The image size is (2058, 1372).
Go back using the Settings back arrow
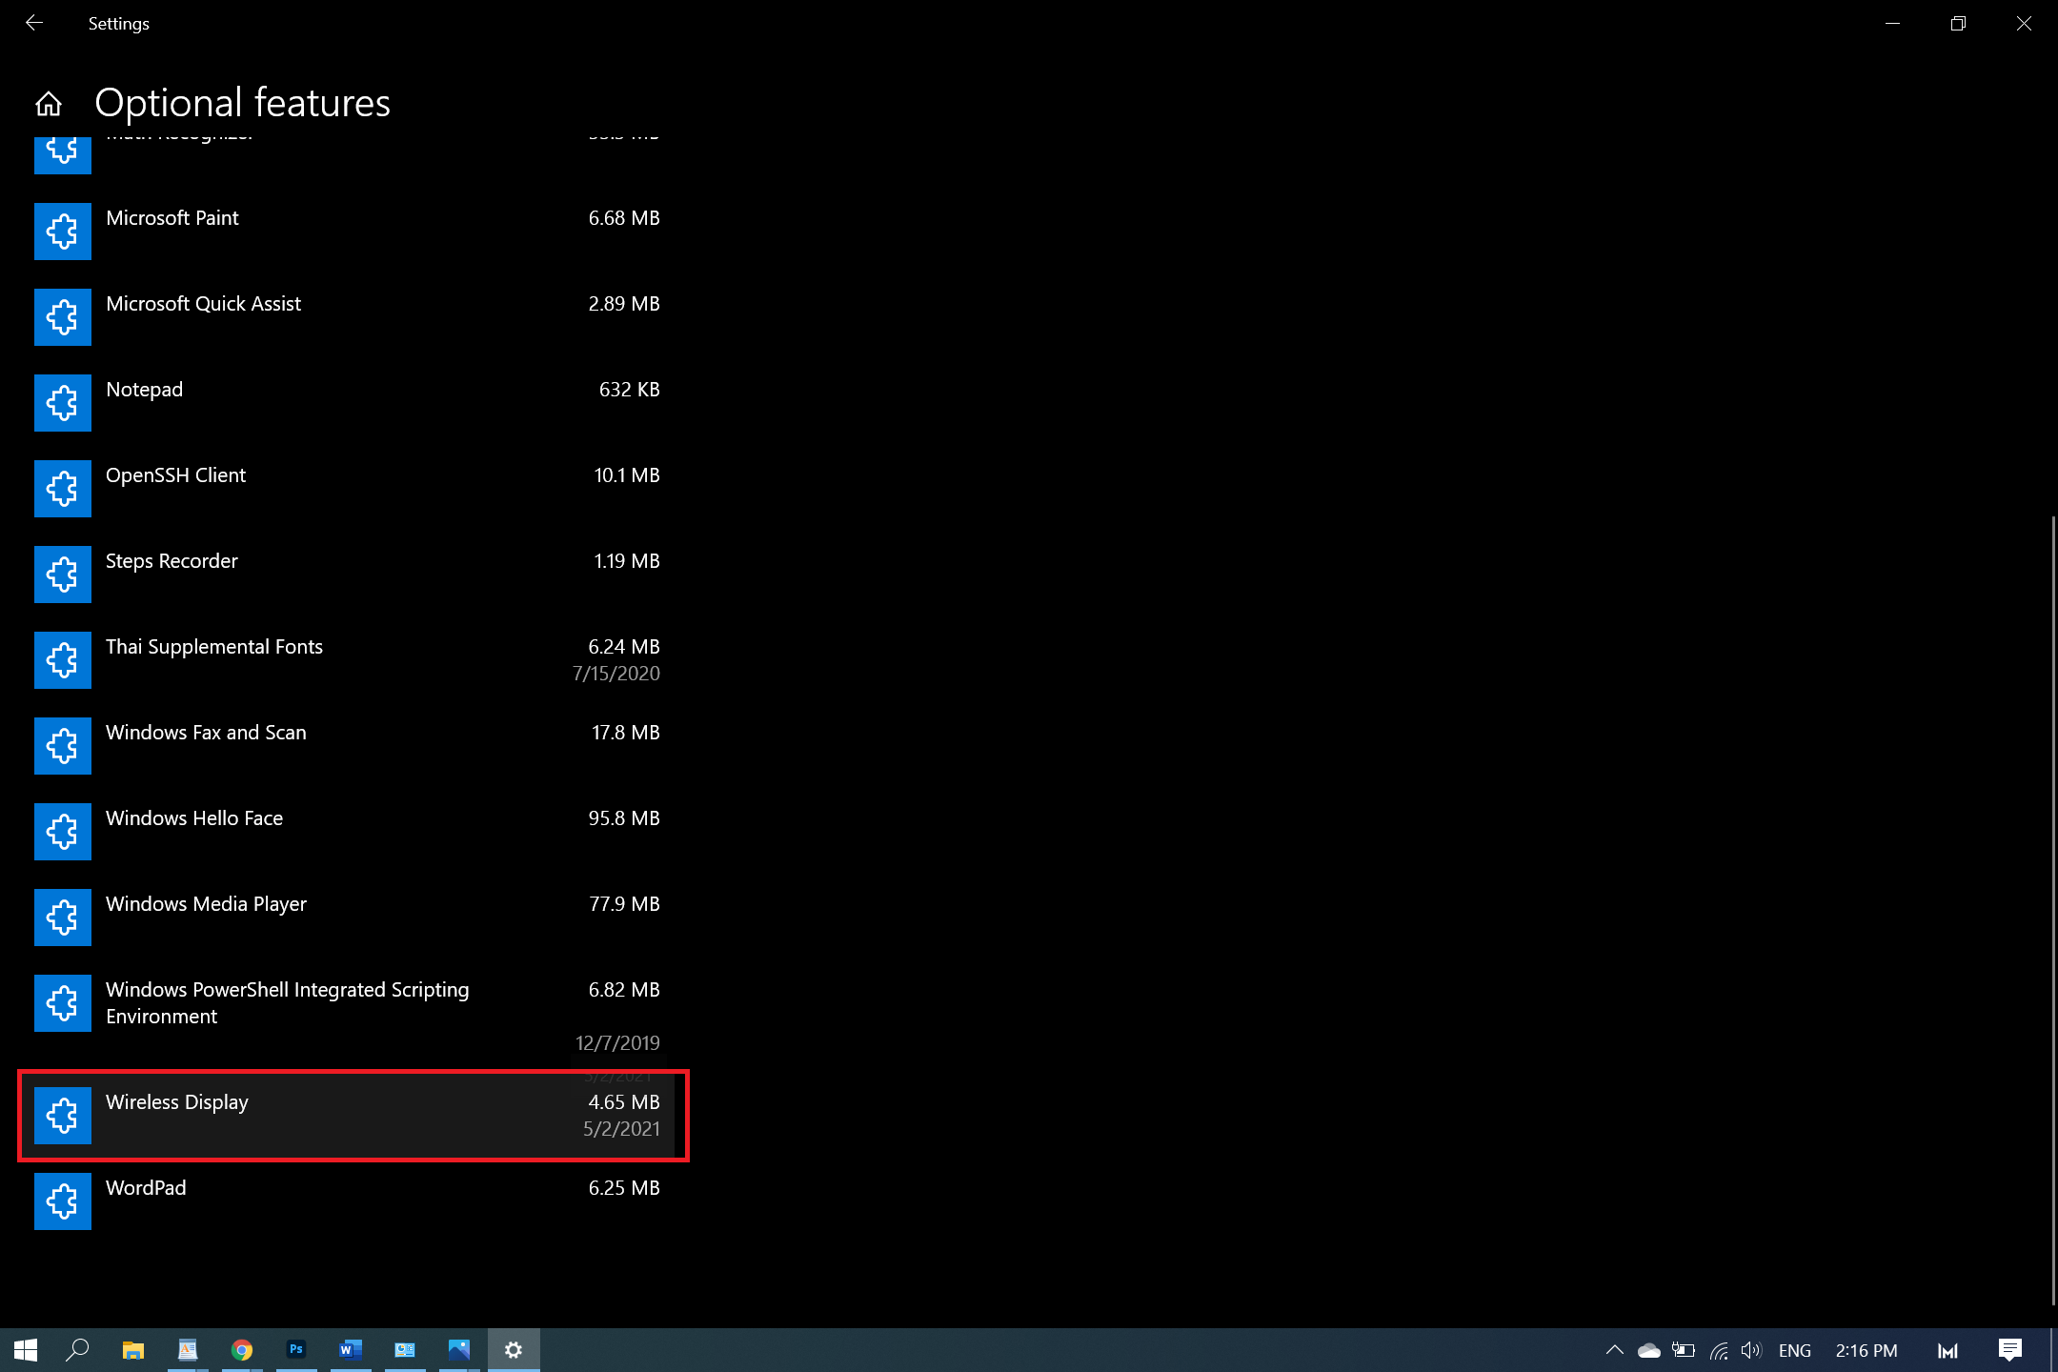pos(34,23)
